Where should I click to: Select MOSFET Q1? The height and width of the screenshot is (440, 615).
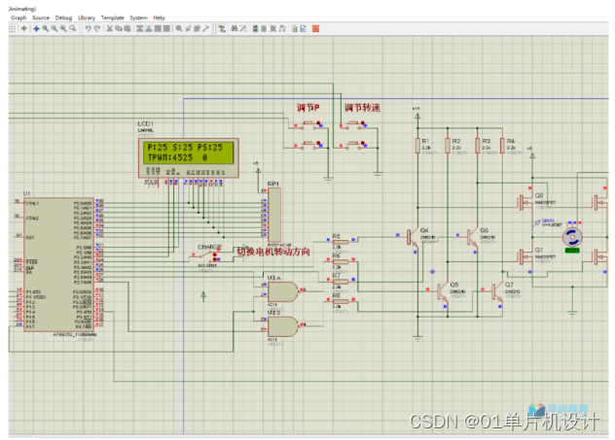(x=525, y=257)
